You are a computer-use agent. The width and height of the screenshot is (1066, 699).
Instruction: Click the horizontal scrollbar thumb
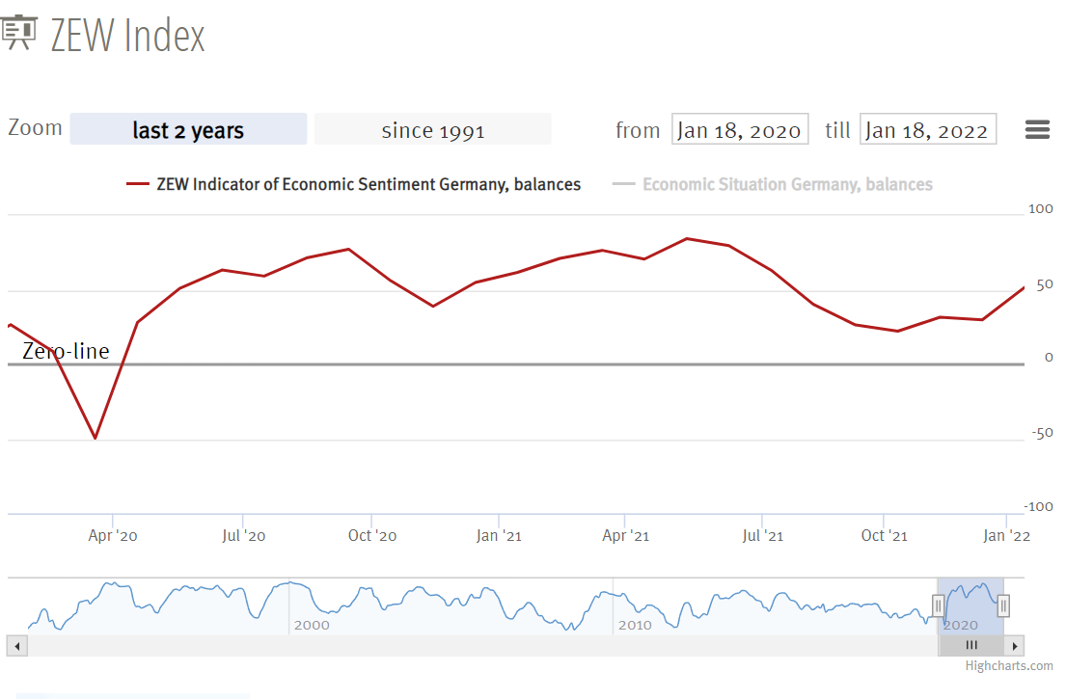pyautogui.click(x=971, y=646)
